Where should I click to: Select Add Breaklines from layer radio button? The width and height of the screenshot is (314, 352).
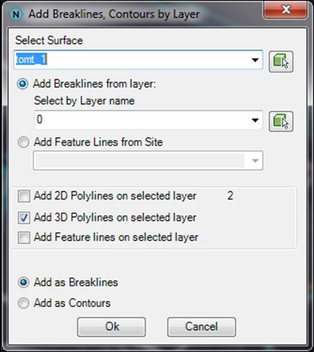pos(23,84)
